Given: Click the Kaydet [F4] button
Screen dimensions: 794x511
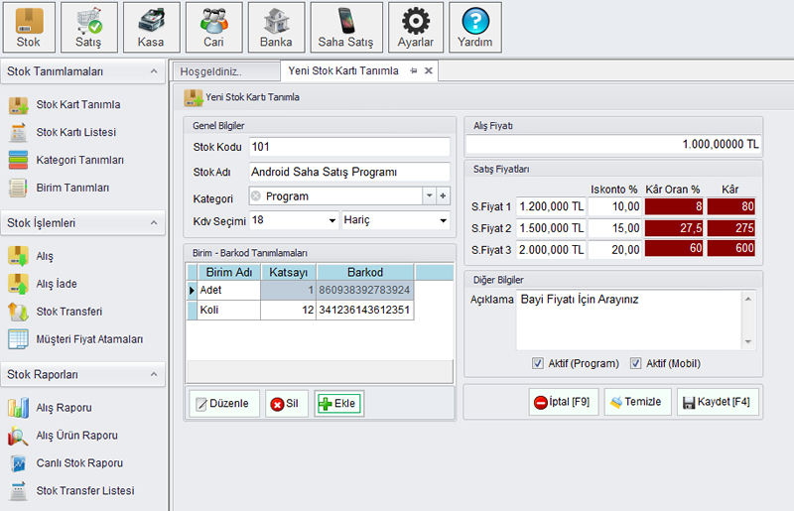Looking at the screenshot, I should [718, 402].
